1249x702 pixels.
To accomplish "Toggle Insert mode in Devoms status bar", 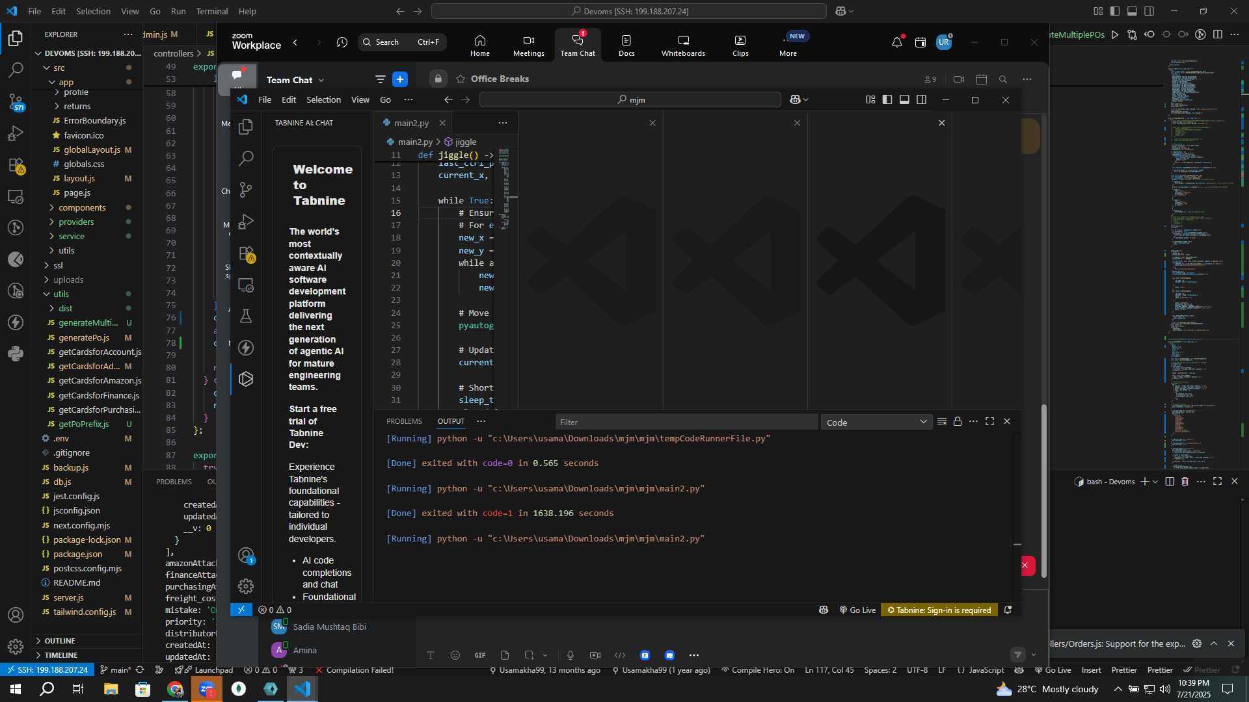I will [x=1091, y=670].
